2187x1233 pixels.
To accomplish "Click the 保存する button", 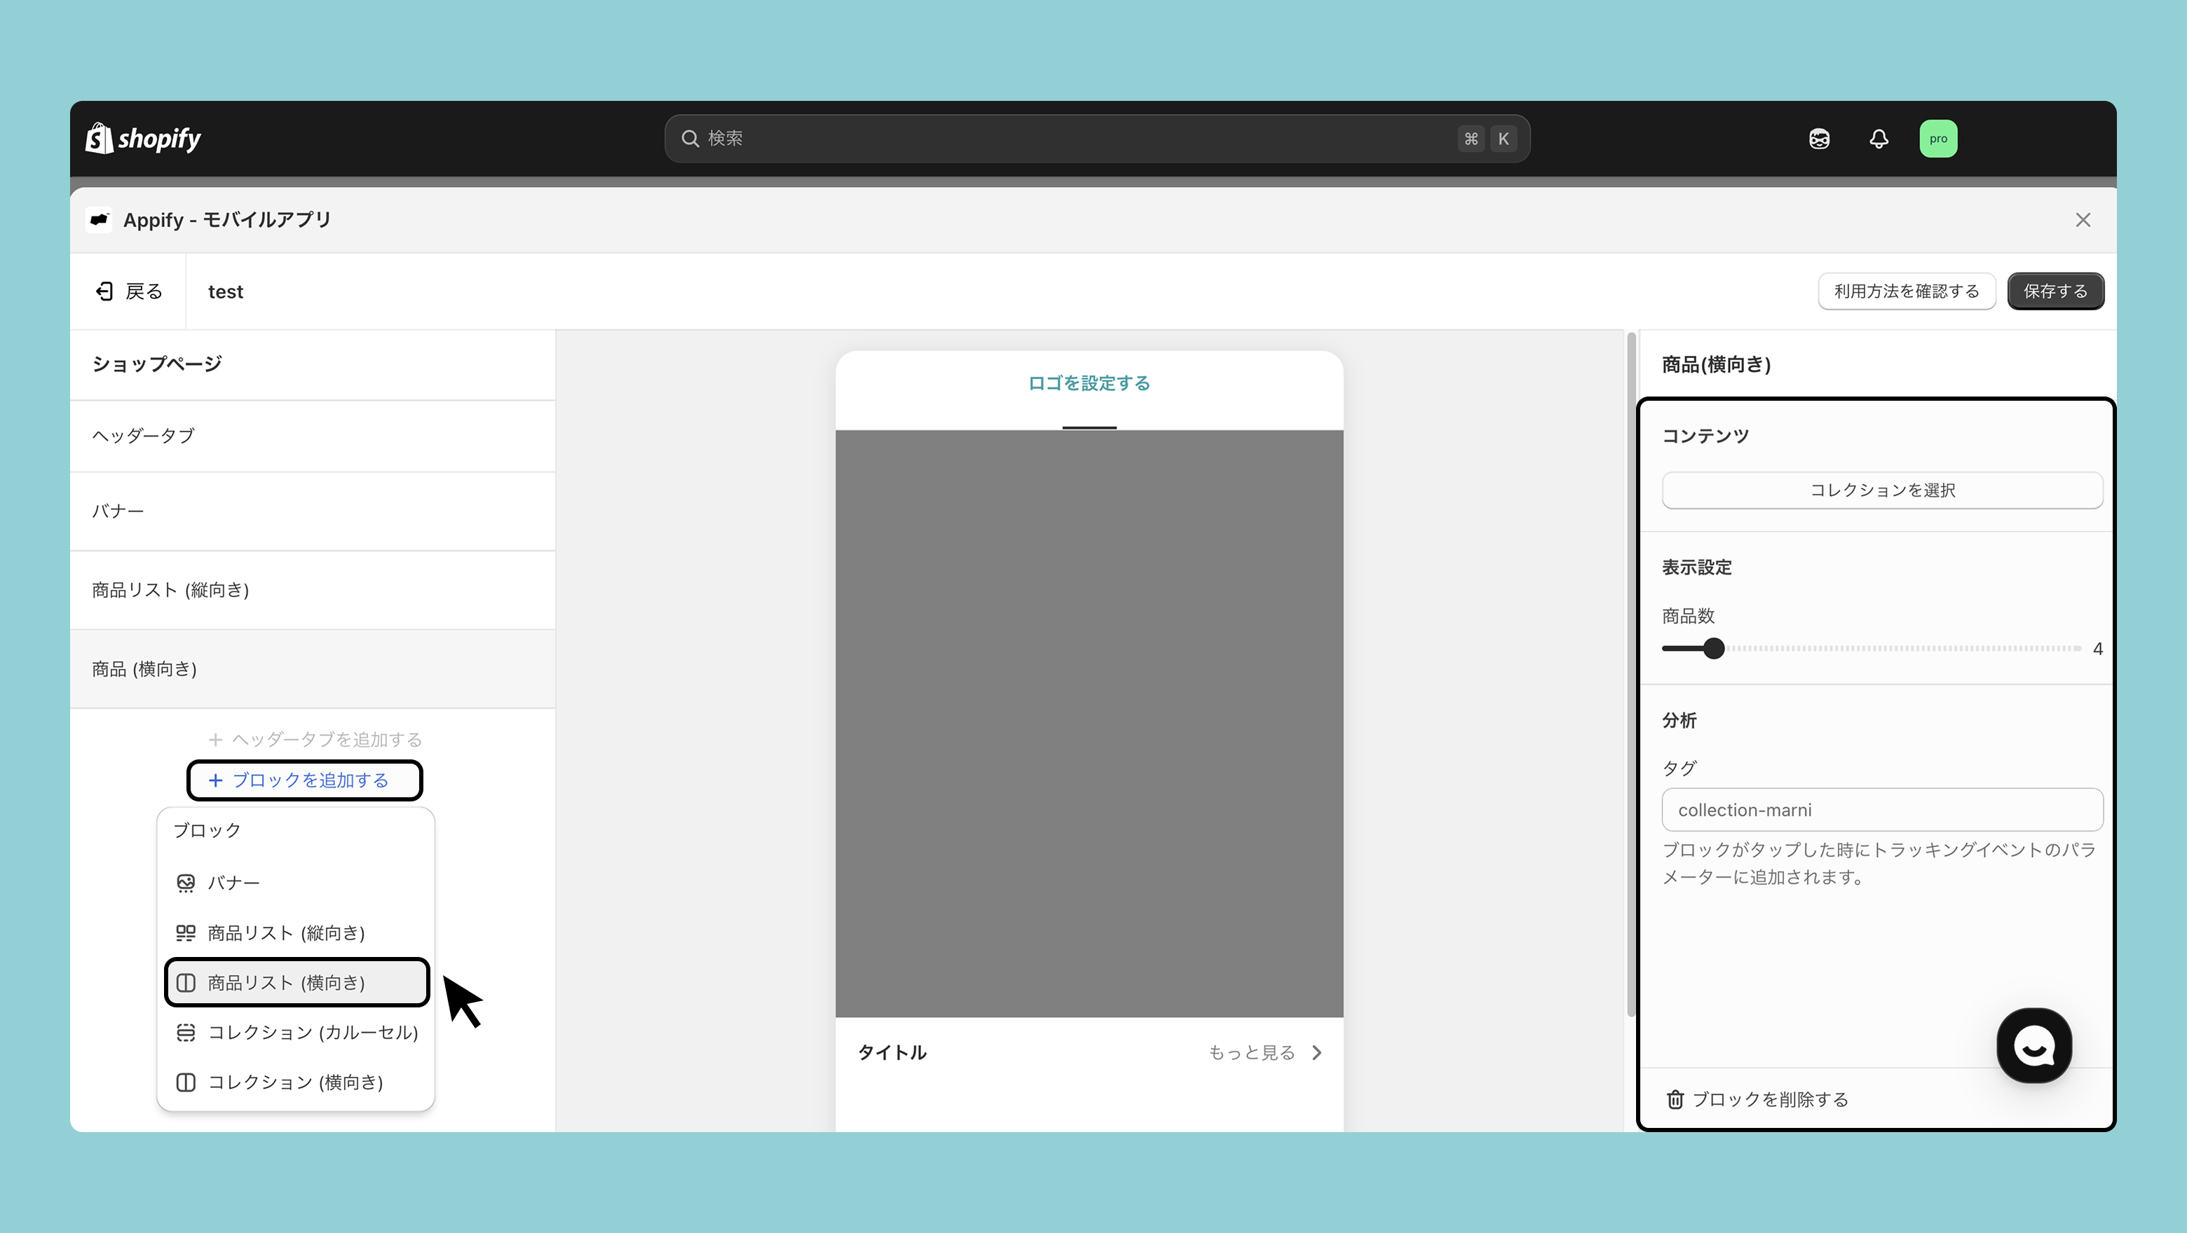I will [2055, 291].
